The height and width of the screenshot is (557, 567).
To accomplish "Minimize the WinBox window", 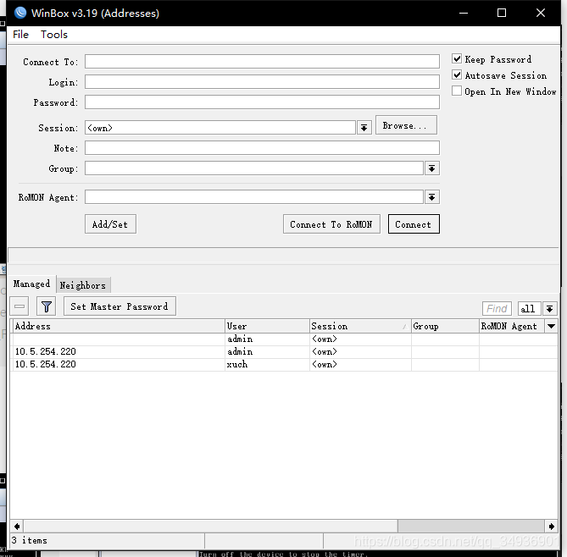I will [464, 13].
